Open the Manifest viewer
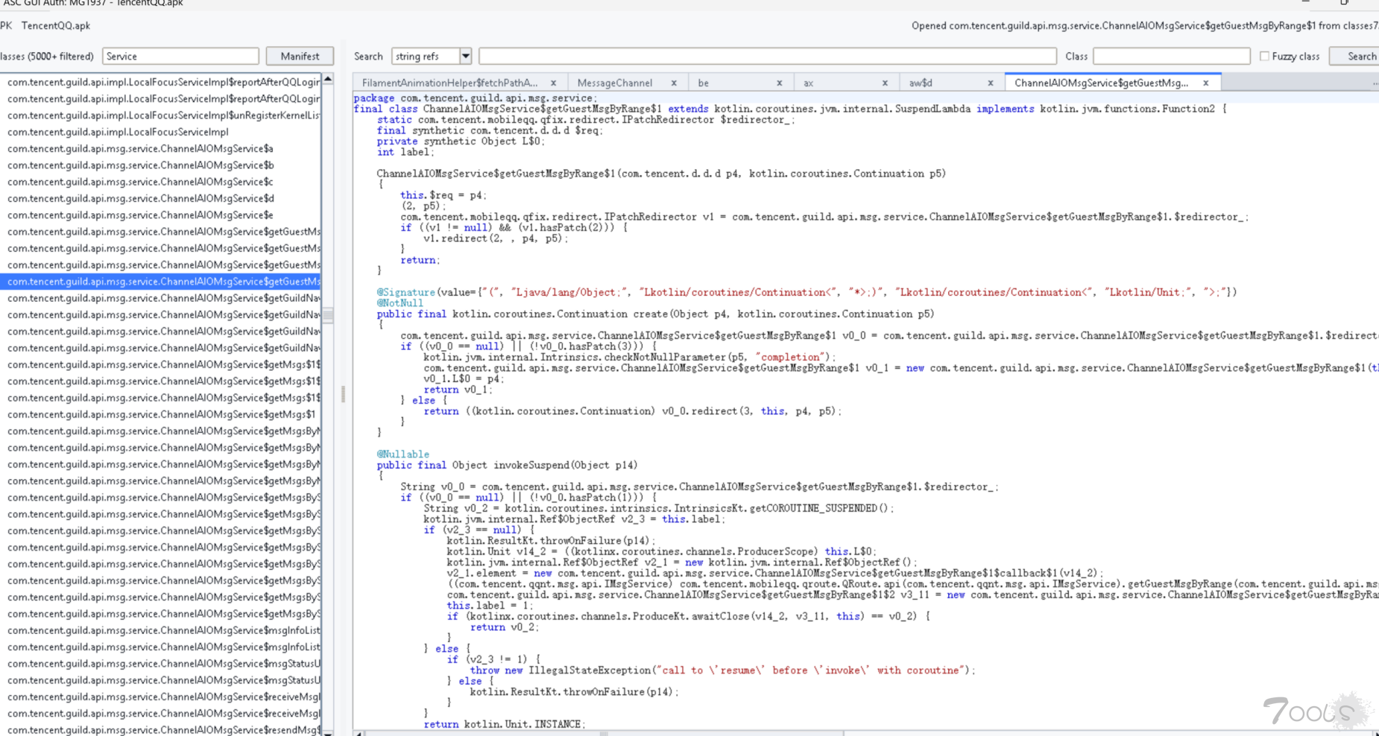Viewport: 1379px width, 736px height. (300, 56)
